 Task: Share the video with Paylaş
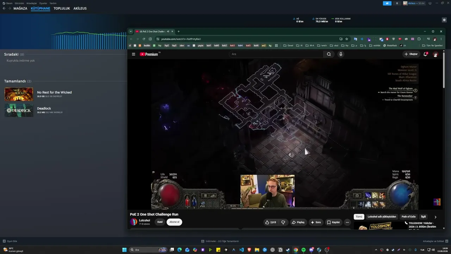[298, 222]
